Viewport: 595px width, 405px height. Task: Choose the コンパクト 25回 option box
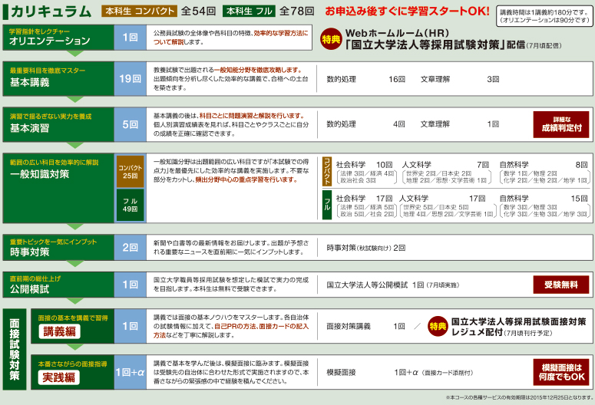(x=130, y=170)
